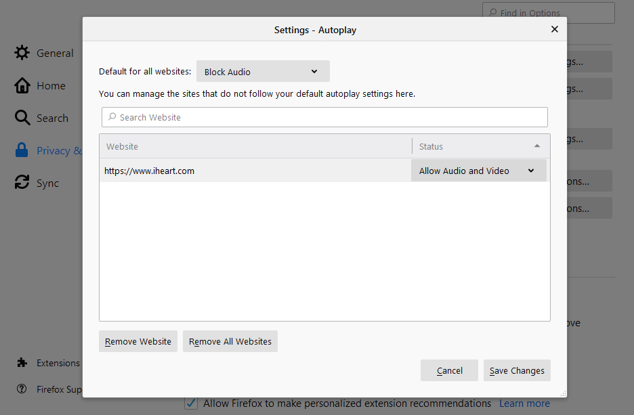Click the Status column sort arrow
Image resolution: width=634 pixels, height=415 pixels.
click(537, 146)
